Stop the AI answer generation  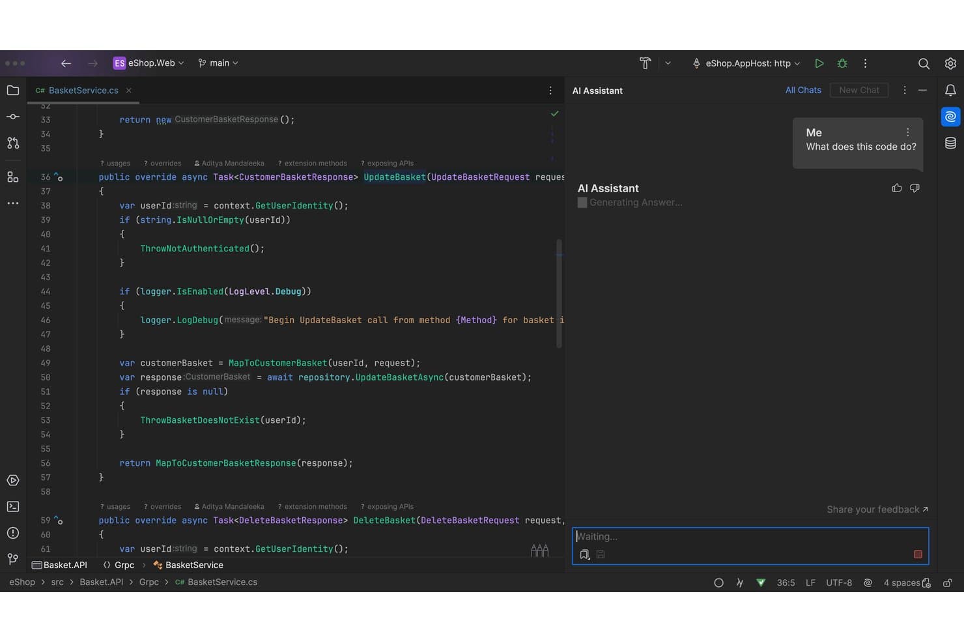(918, 554)
